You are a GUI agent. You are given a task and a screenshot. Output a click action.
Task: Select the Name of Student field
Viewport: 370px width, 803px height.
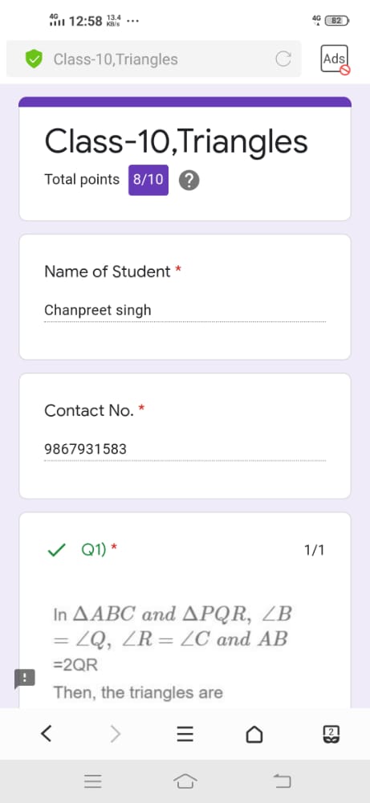point(185,310)
